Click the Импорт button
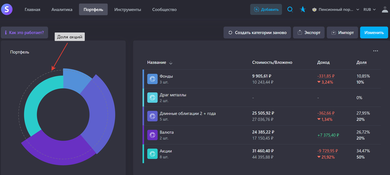Image resolution: width=390 pixels, height=175 pixels. [x=342, y=32]
